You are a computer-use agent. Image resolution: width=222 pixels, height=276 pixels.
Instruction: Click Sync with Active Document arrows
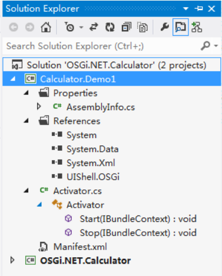94,27
